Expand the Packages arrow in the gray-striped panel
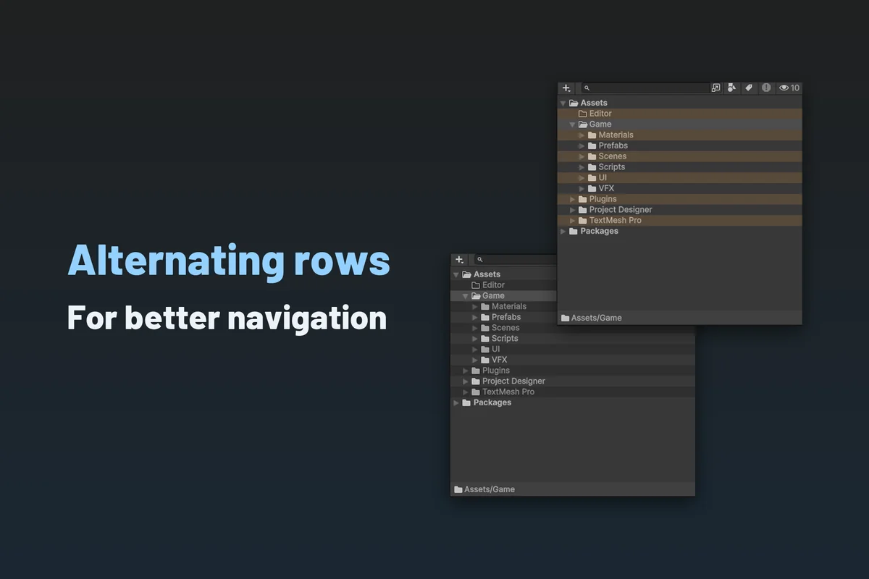 click(x=456, y=403)
